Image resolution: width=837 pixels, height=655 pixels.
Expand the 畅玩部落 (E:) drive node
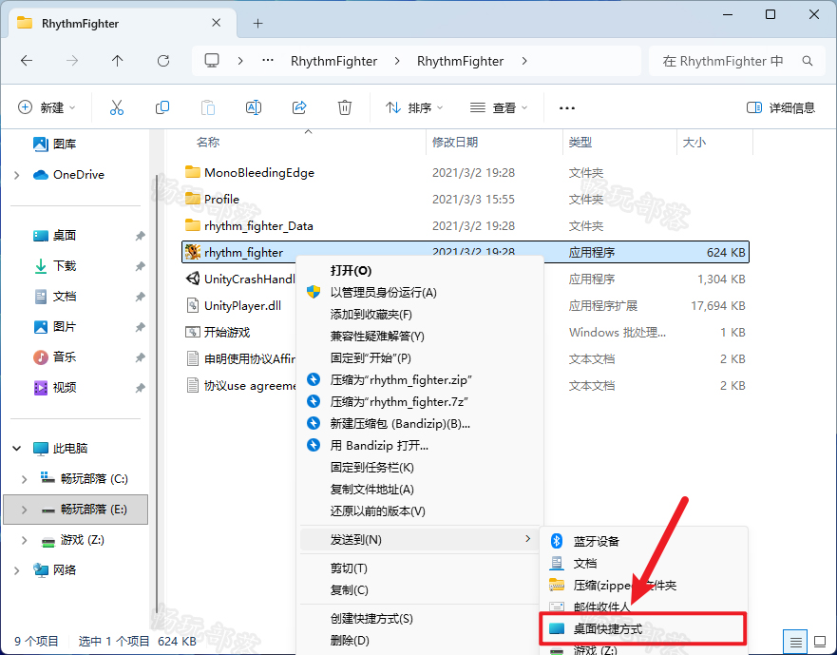point(24,510)
